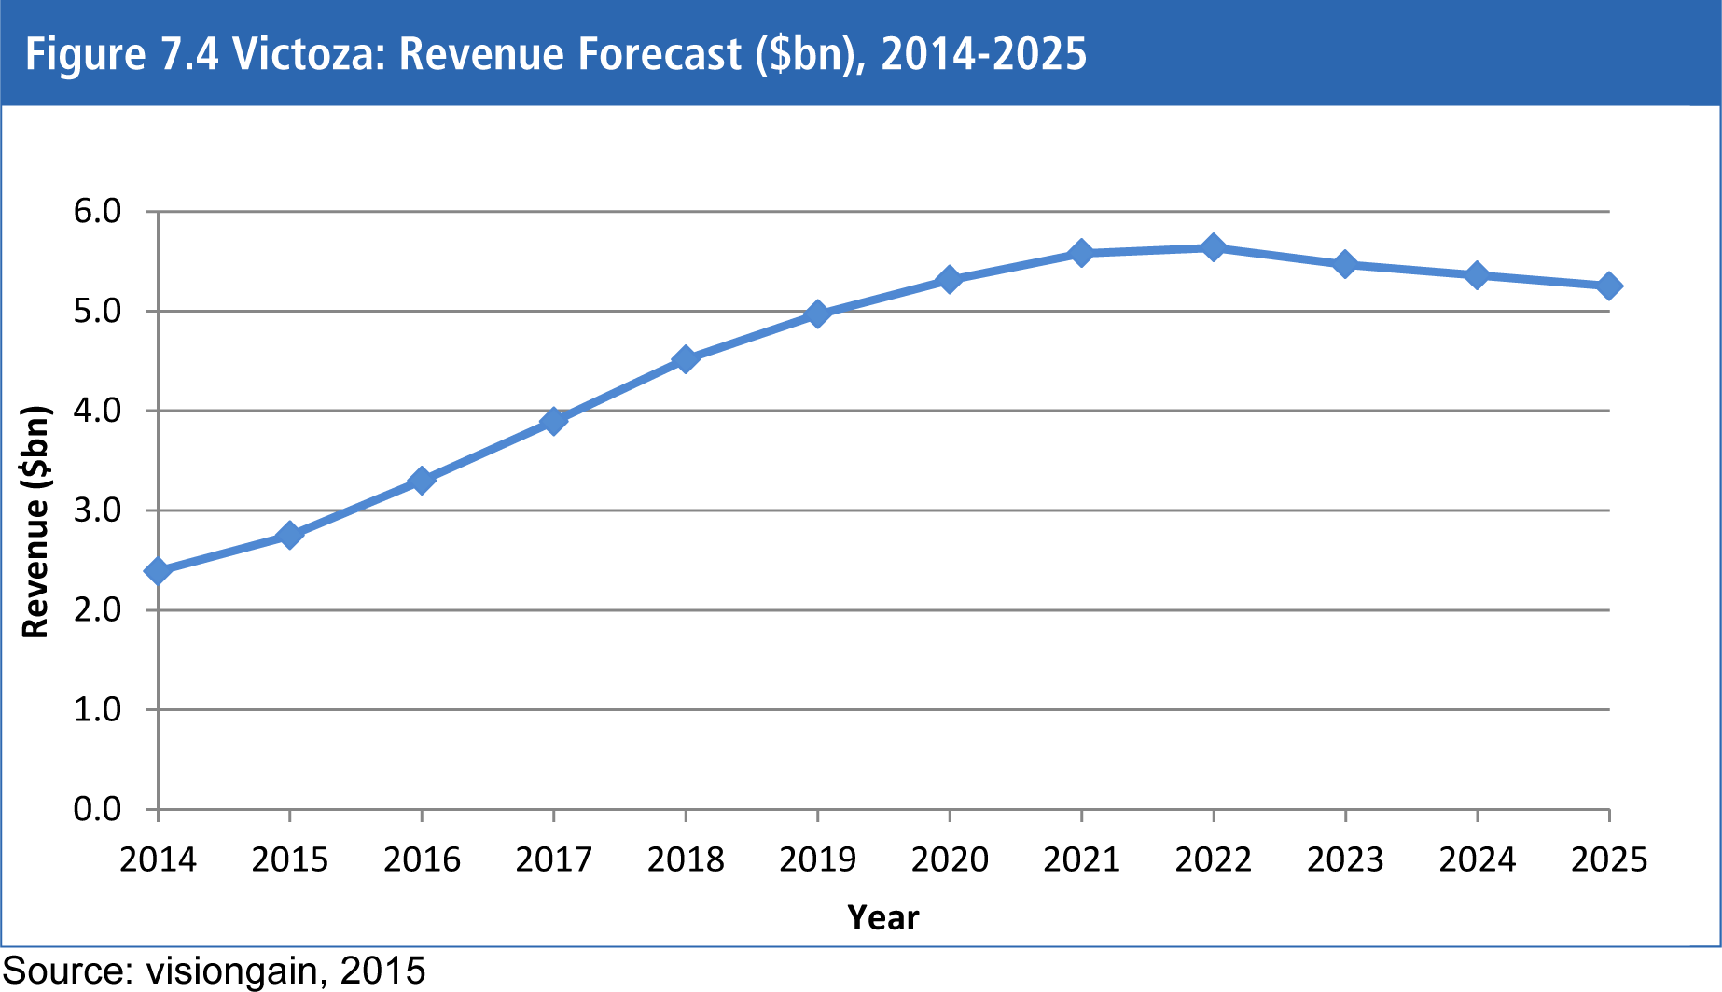
Task: Click the y-axis label '4.0'
Action: pos(98,411)
